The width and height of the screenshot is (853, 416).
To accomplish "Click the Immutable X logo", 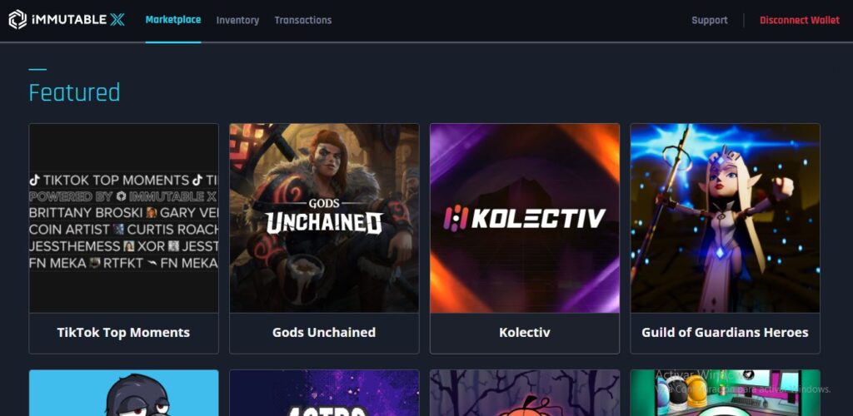I will [67, 20].
